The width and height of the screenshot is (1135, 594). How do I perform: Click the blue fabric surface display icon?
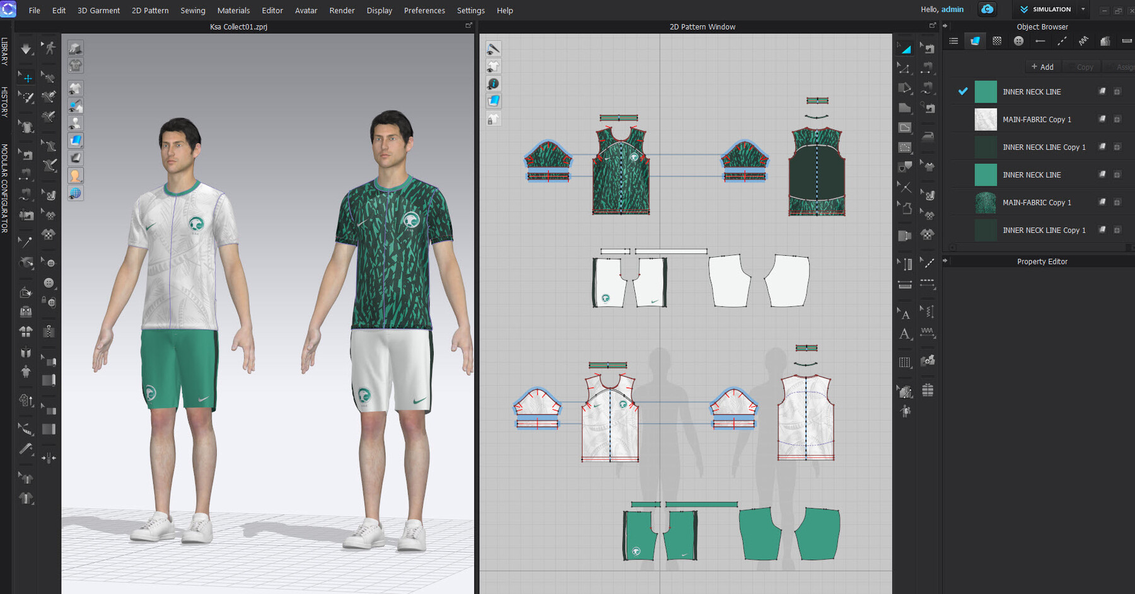point(75,140)
